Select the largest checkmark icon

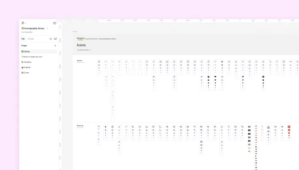click(x=140, y=62)
